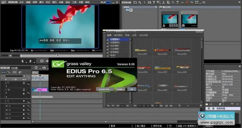Click the License Info... button
Viewport: 242px width, 128px height.
105,89
